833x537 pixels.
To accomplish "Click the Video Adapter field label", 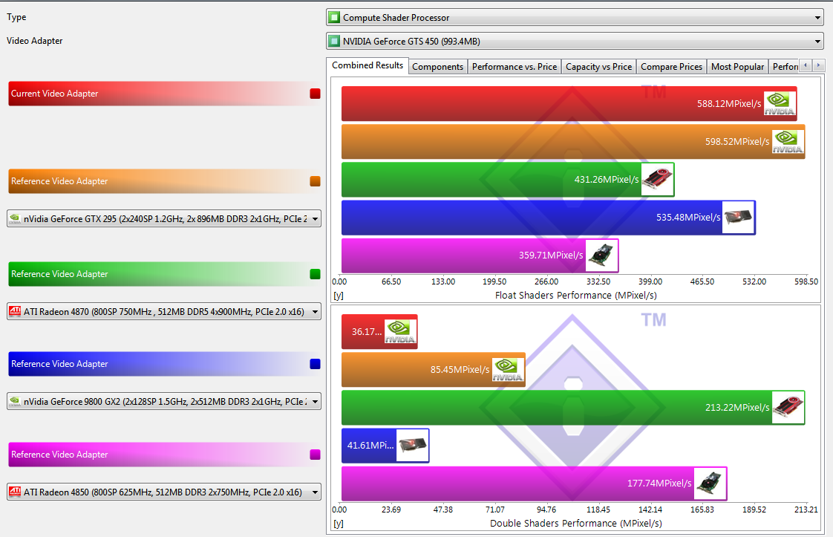I will 35,40.
